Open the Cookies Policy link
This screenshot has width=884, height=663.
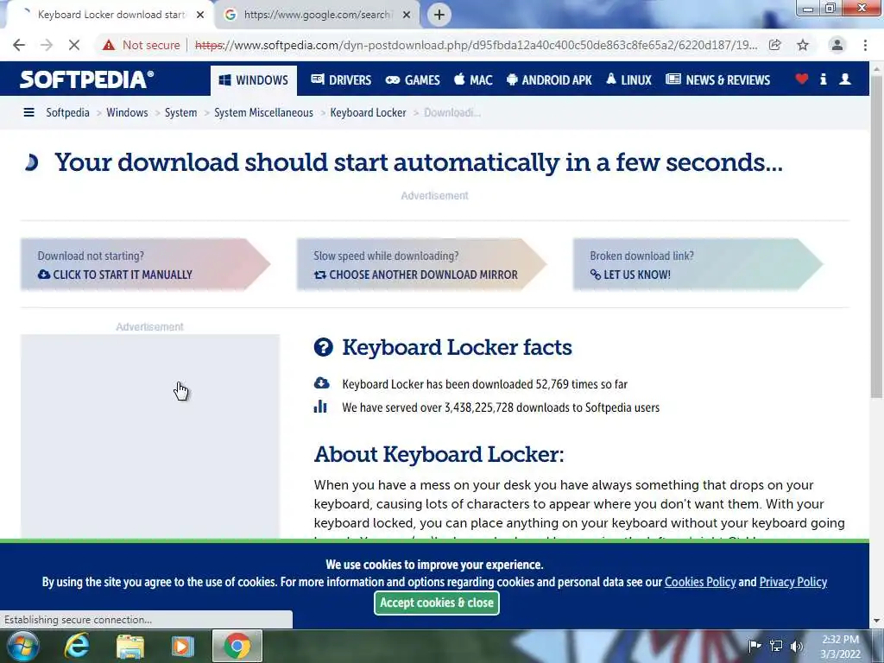tap(700, 582)
